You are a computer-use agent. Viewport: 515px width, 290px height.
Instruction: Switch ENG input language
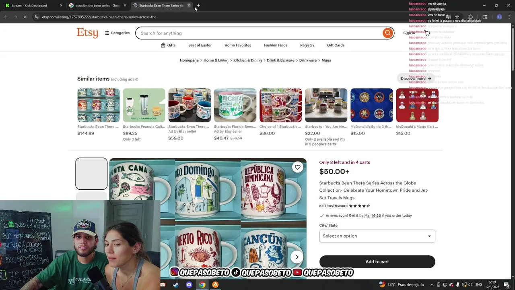coord(478,285)
